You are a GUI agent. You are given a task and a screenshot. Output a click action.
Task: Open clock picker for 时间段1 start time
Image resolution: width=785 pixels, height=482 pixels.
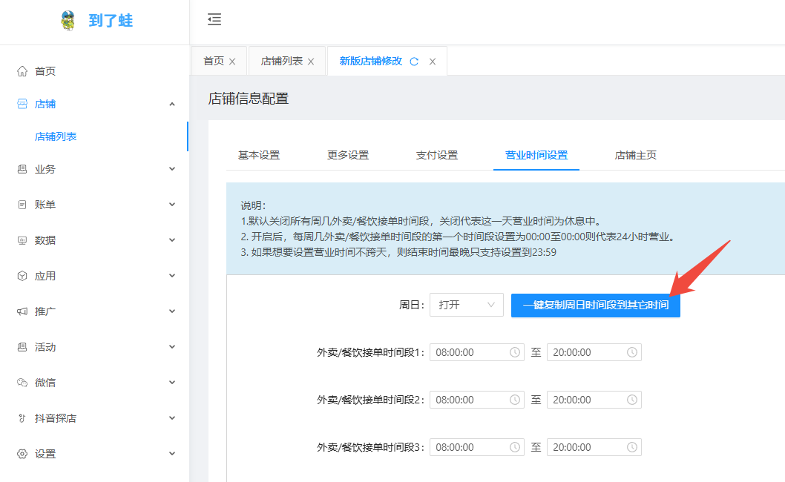tap(514, 352)
